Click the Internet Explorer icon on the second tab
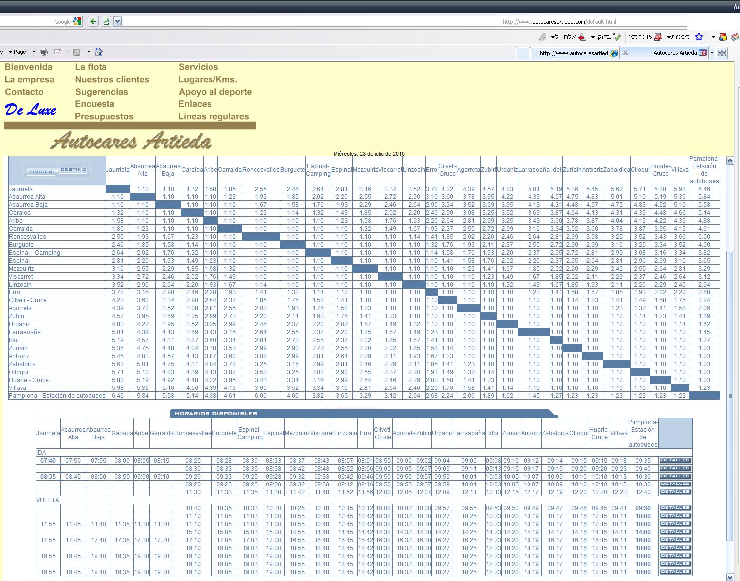This screenshot has width=740, height=581. [614, 53]
